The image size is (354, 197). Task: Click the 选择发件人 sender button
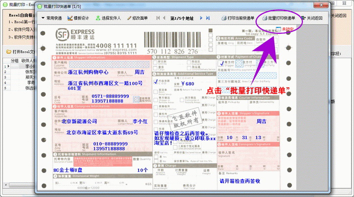108,18
